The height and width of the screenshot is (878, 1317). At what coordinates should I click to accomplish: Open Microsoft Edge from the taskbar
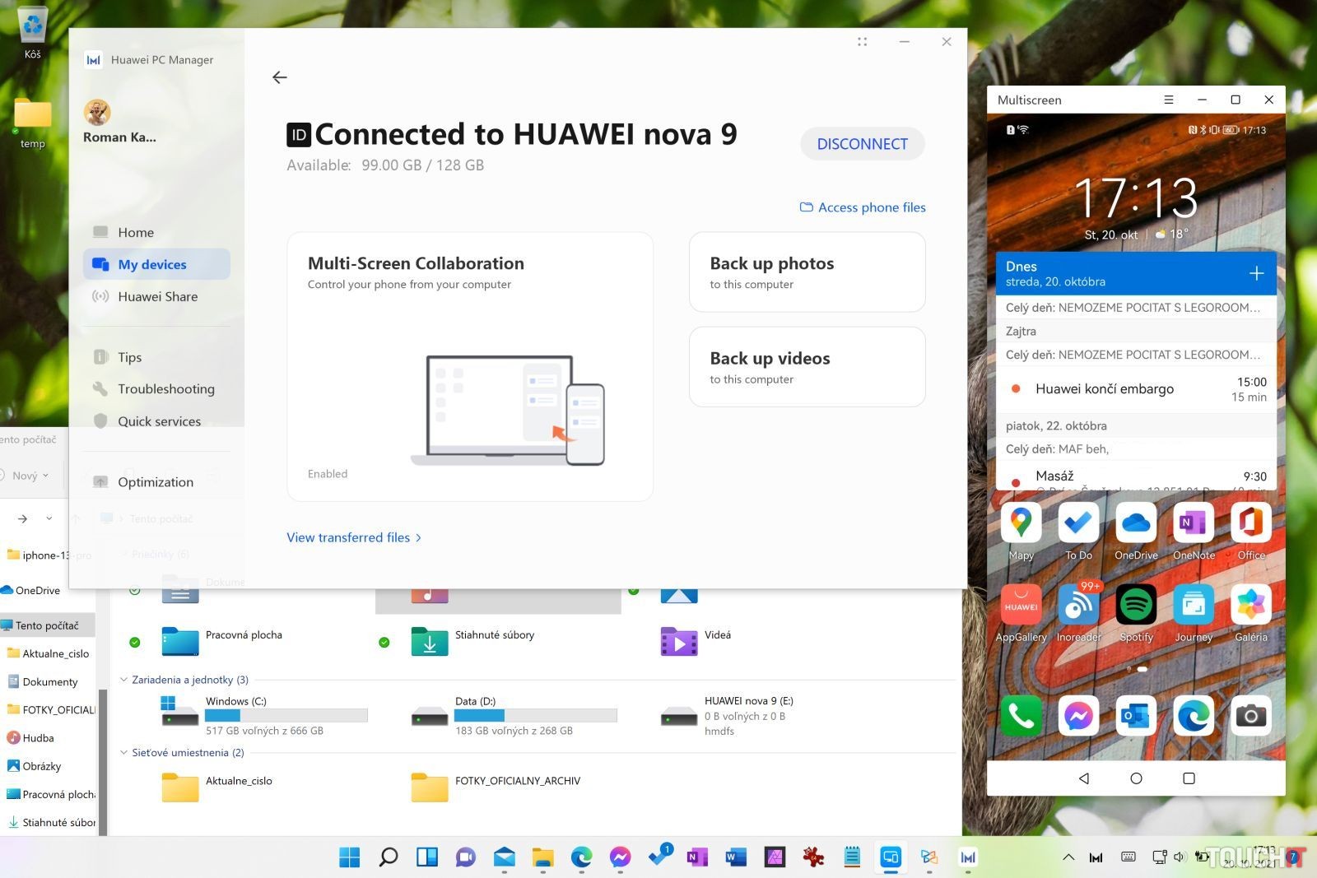[581, 857]
